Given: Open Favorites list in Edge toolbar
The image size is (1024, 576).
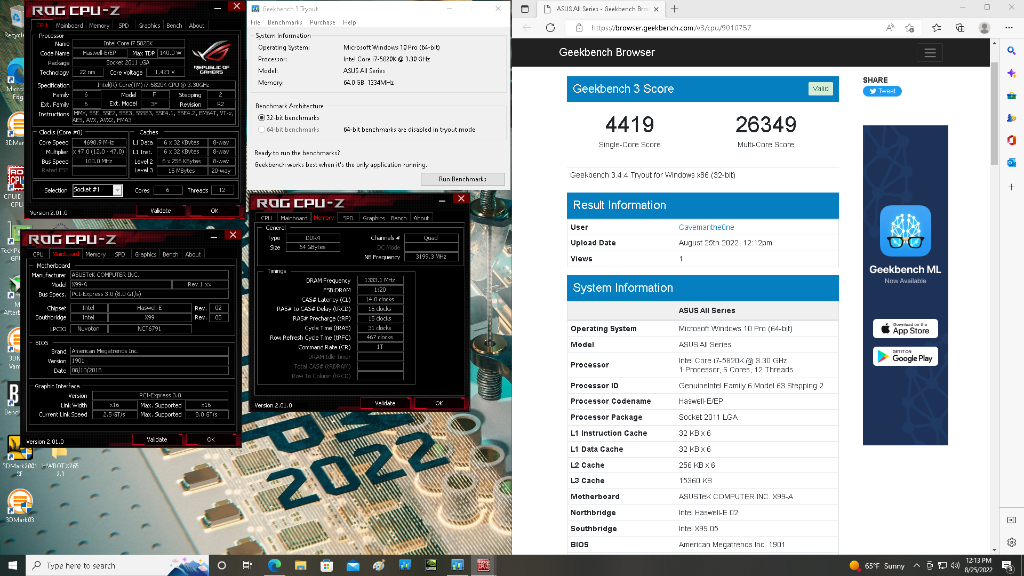Looking at the screenshot, I should (937, 28).
